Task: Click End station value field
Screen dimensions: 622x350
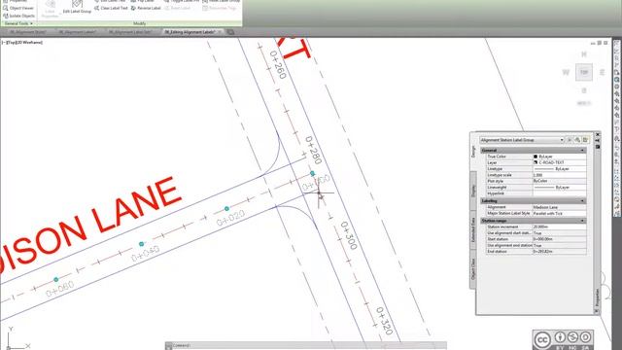Action: [559, 252]
